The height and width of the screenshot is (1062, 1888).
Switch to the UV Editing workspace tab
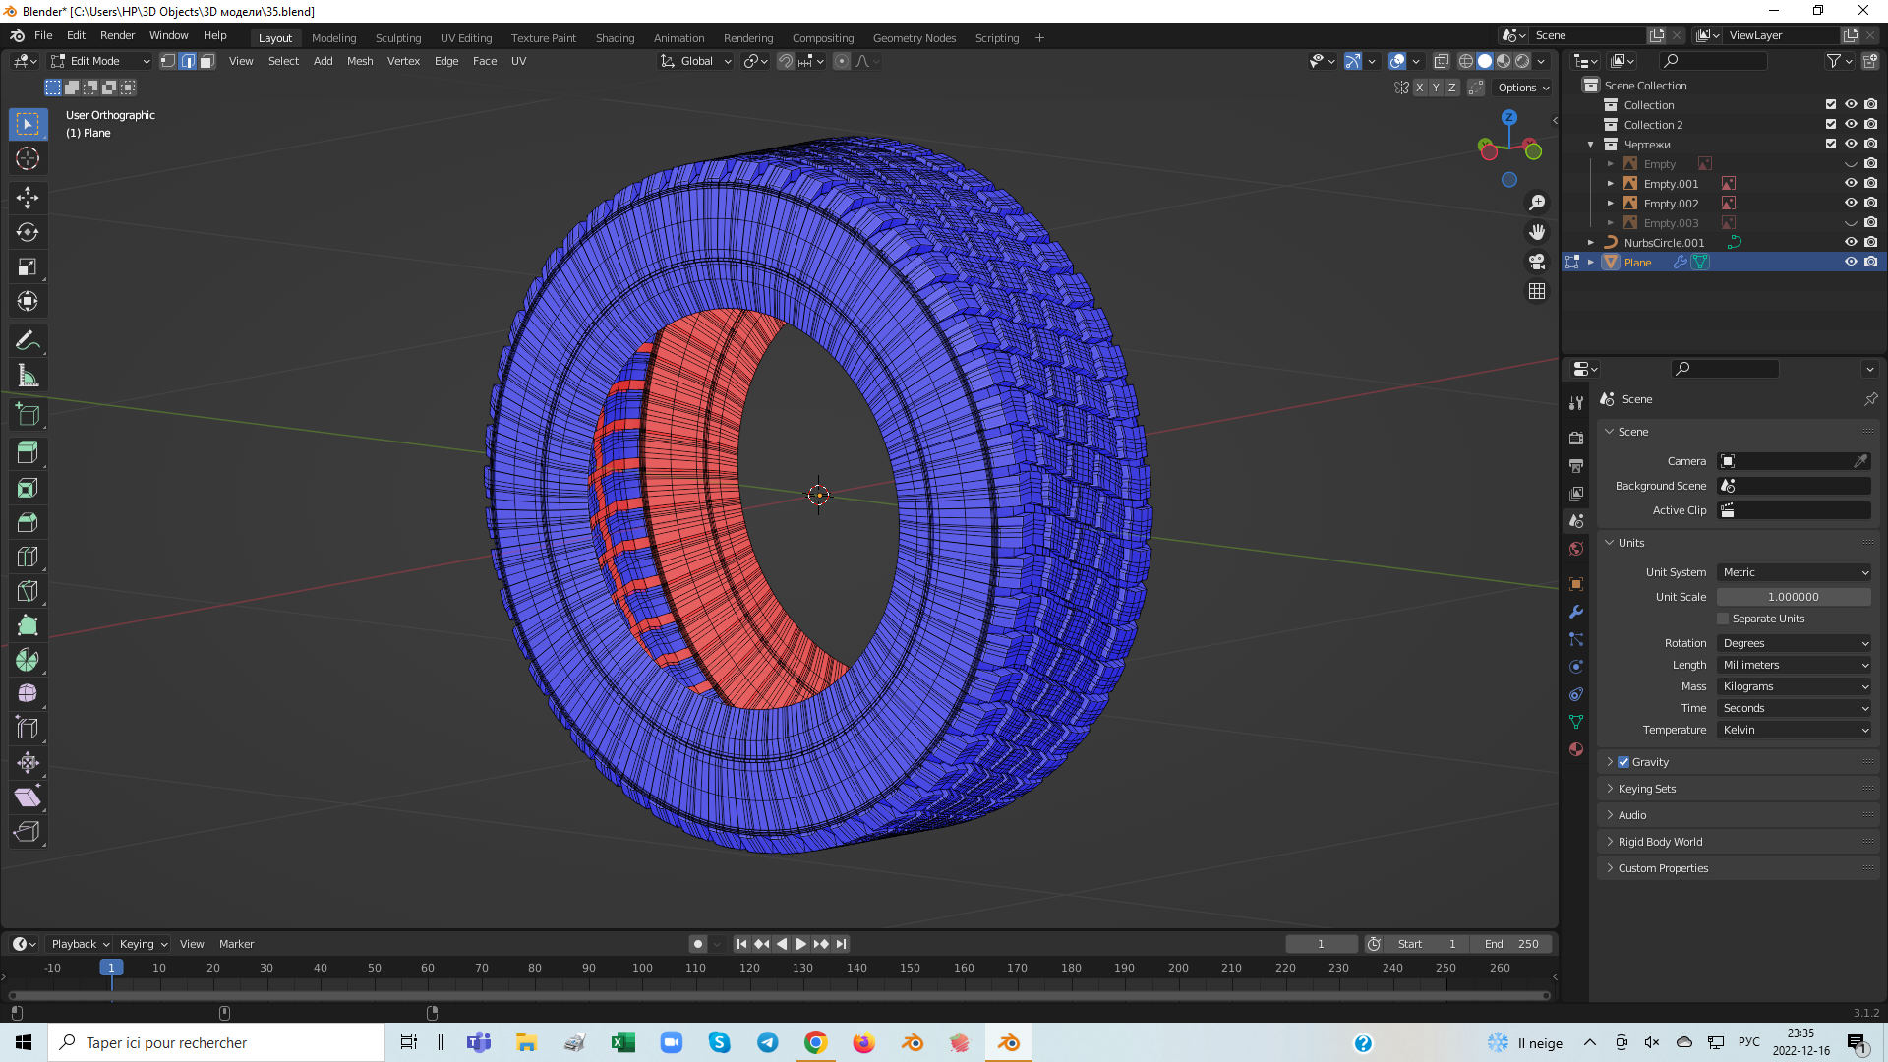pyautogui.click(x=465, y=38)
